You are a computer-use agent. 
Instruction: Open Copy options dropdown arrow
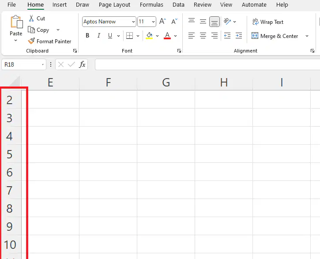58,30
